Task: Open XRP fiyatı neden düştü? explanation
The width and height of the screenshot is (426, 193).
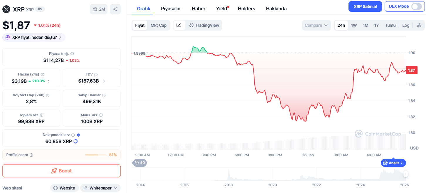Action: click(x=34, y=37)
